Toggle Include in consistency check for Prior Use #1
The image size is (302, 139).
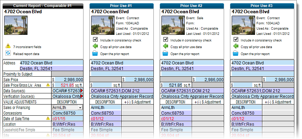pos(95,39)
